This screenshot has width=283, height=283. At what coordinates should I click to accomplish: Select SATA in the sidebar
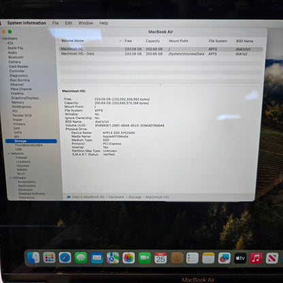[x=18, y=133]
